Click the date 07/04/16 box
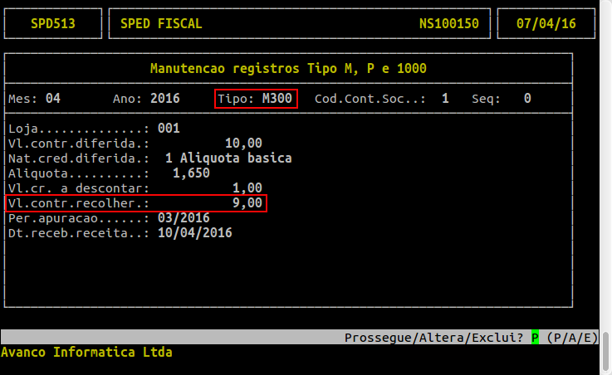Viewport: 612px width, 375px height. [x=546, y=23]
